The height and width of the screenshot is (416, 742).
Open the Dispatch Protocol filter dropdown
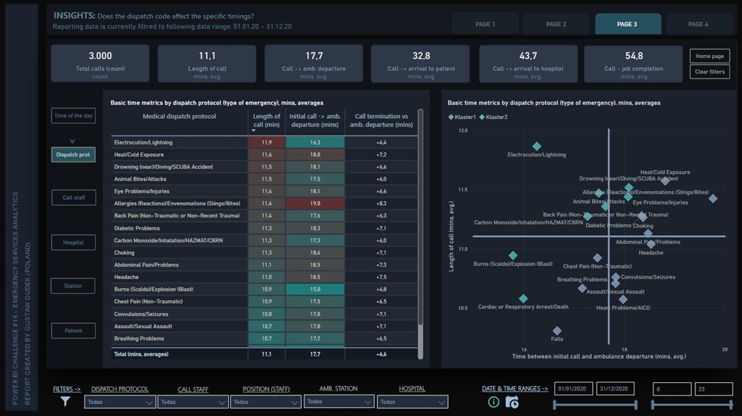coord(120,402)
